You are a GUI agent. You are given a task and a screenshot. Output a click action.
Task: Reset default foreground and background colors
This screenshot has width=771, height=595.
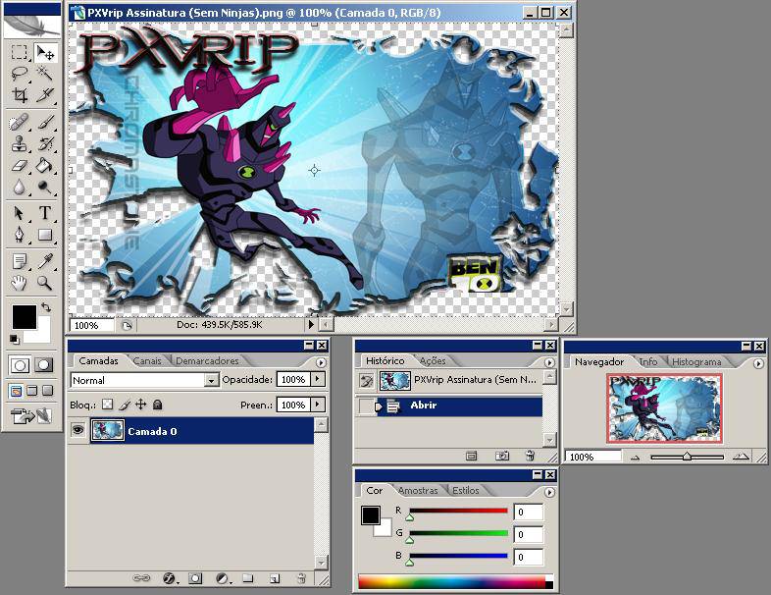(15, 339)
